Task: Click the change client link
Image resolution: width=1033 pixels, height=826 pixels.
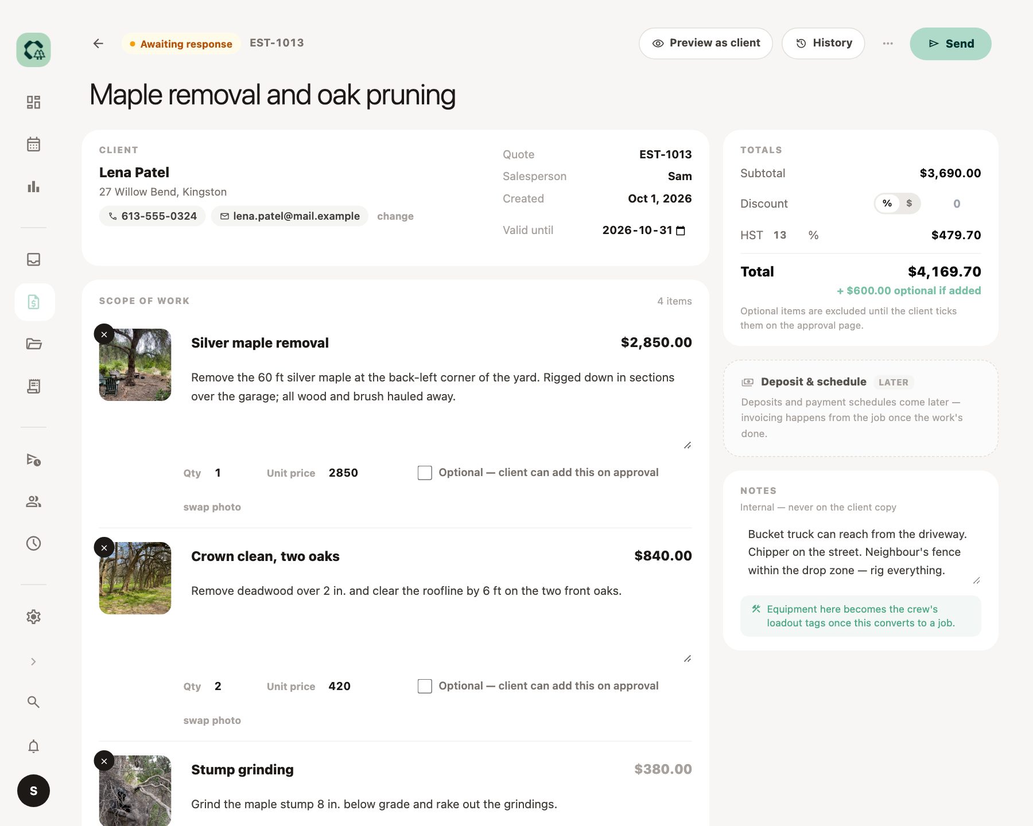Action: coord(395,216)
